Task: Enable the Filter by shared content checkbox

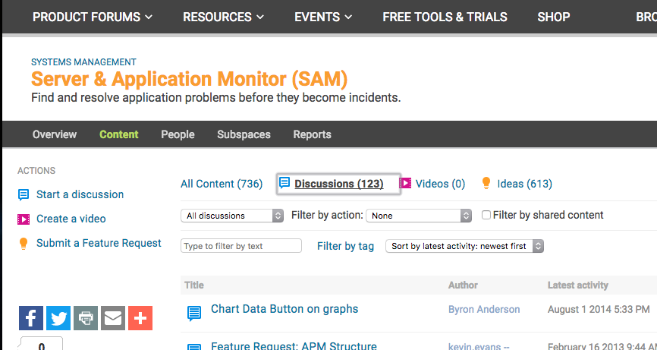Action: click(x=486, y=215)
